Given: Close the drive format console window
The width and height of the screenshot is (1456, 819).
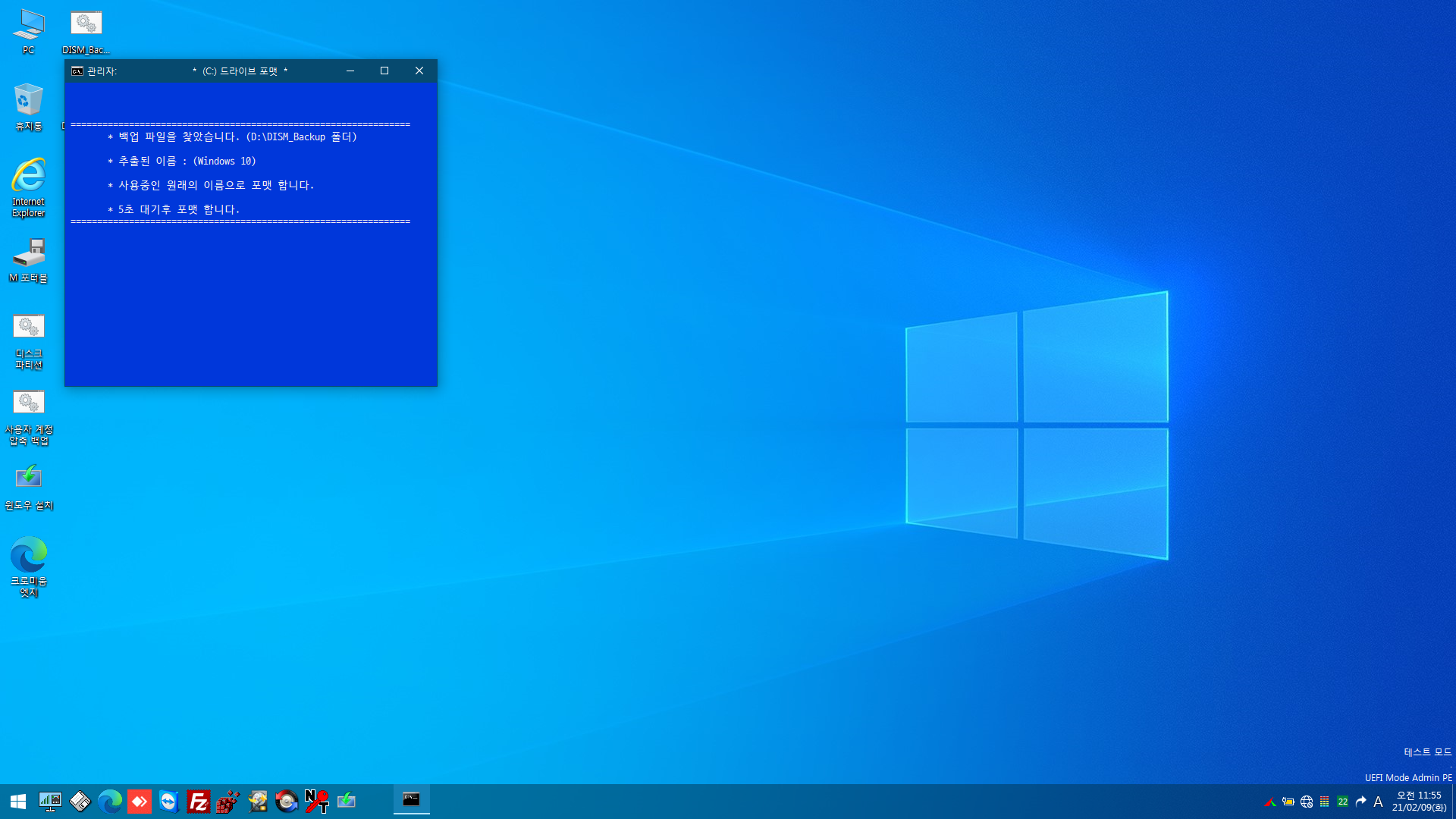Looking at the screenshot, I should [x=419, y=71].
